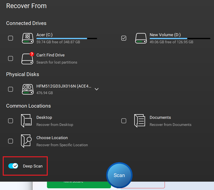The height and width of the screenshot is (190, 214).
Task: Turn off the Deep Scan toggle
Action: click(13, 166)
